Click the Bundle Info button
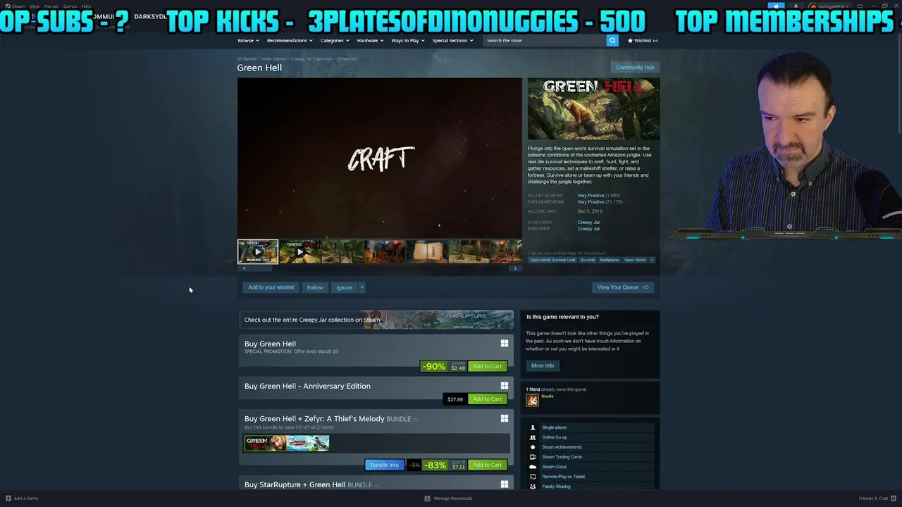Viewport: 902px width, 507px height. pos(384,465)
